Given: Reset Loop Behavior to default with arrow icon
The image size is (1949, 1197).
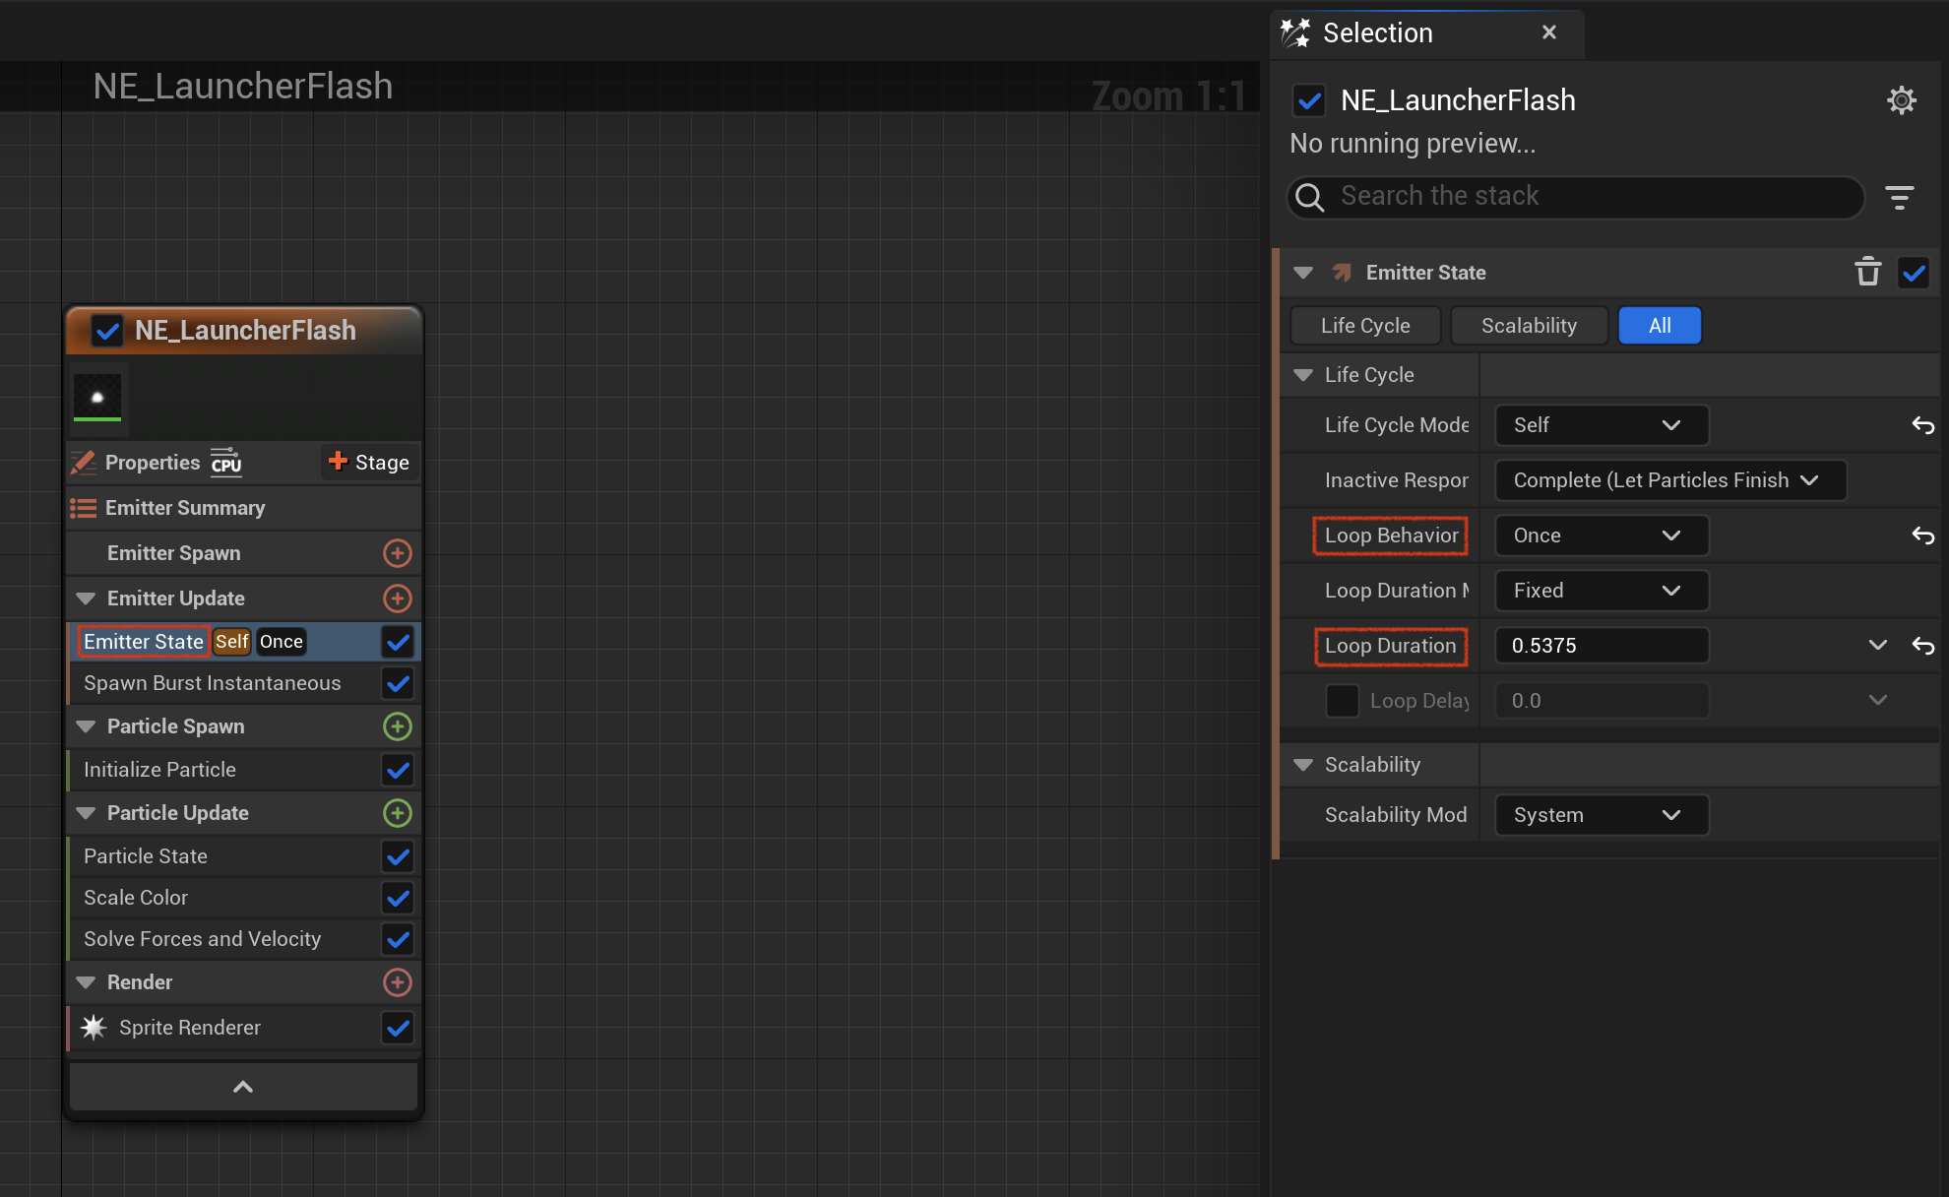Looking at the screenshot, I should click(1922, 535).
